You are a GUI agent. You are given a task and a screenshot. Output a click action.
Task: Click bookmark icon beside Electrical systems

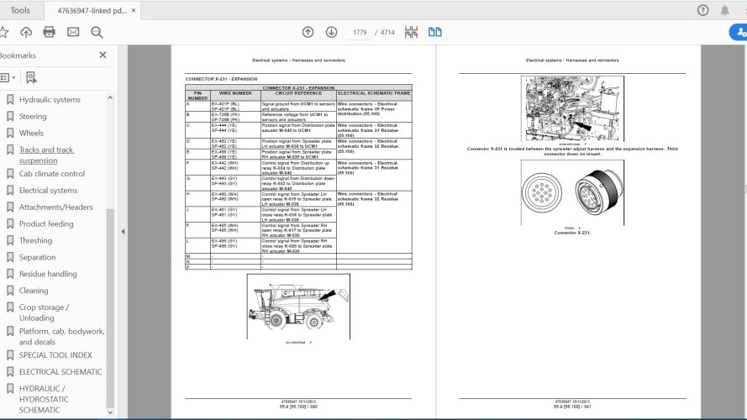point(9,190)
